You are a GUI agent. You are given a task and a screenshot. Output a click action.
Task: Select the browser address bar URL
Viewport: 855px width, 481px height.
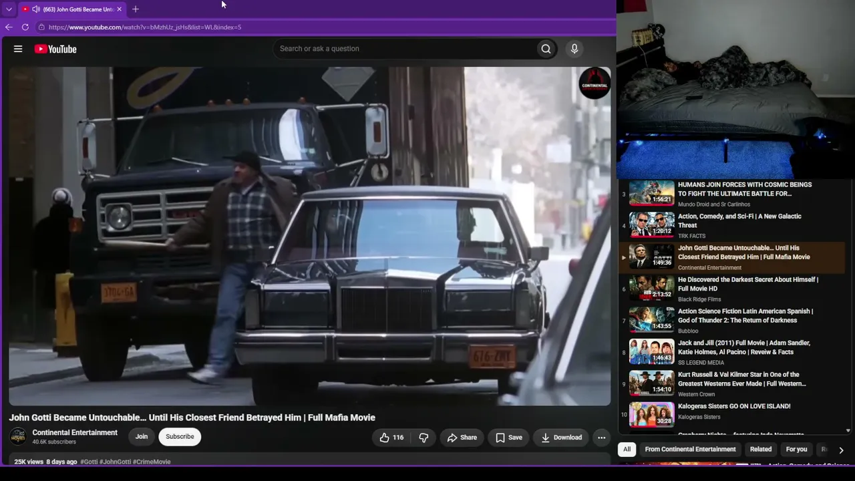(x=145, y=27)
